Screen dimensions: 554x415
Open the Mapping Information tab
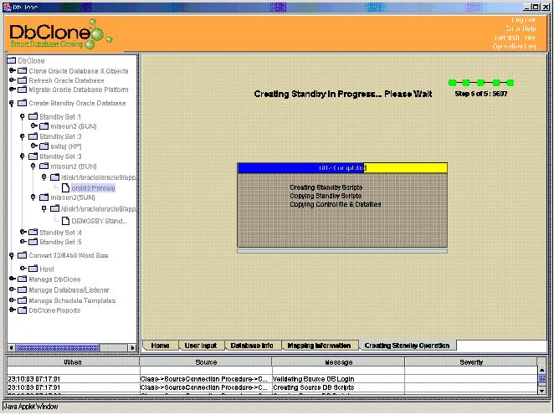319,346
